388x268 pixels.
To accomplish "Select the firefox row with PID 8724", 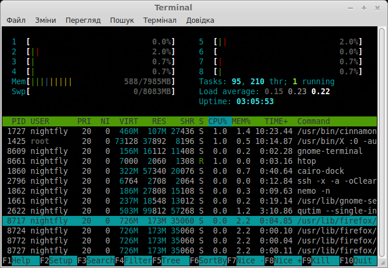I will (x=190, y=231).
